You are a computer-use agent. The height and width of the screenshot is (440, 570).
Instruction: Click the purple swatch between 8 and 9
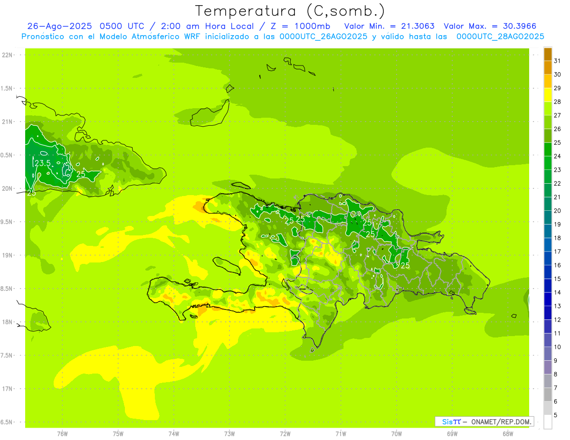click(548, 367)
